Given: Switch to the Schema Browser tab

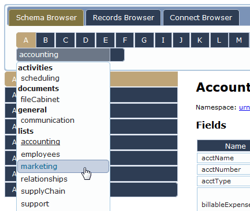Looking at the screenshot, I should tap(46, 18).
